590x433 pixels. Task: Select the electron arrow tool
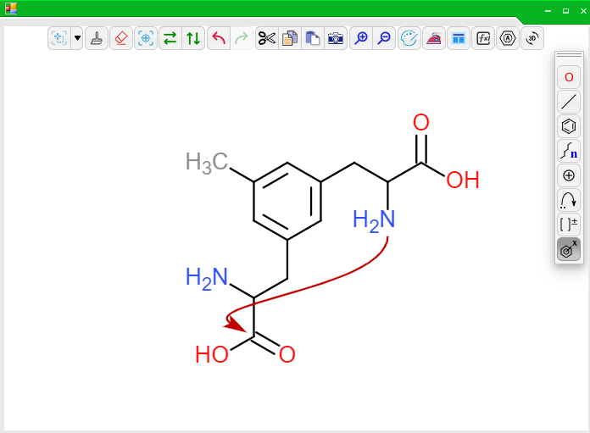pos(569,200)
